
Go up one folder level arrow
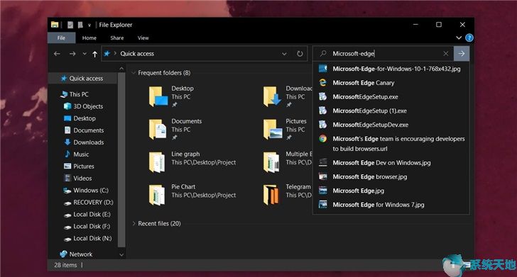click(x=95, y=54)
